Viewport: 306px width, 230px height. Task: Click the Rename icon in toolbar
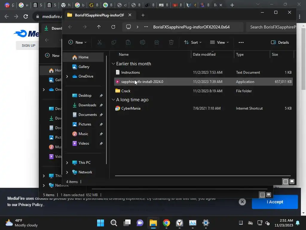click(143, 42)
